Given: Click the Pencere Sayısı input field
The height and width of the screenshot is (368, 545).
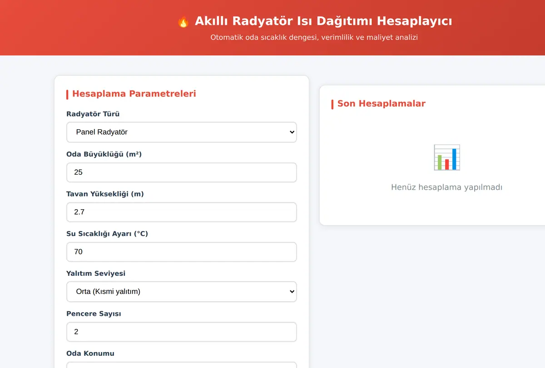Looking at the screenshot, I should tap(182, 332).
